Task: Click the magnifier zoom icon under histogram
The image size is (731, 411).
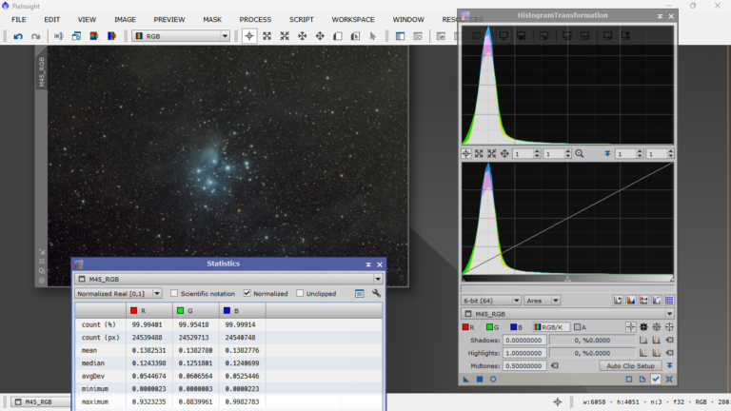Action: pos(580,154)
